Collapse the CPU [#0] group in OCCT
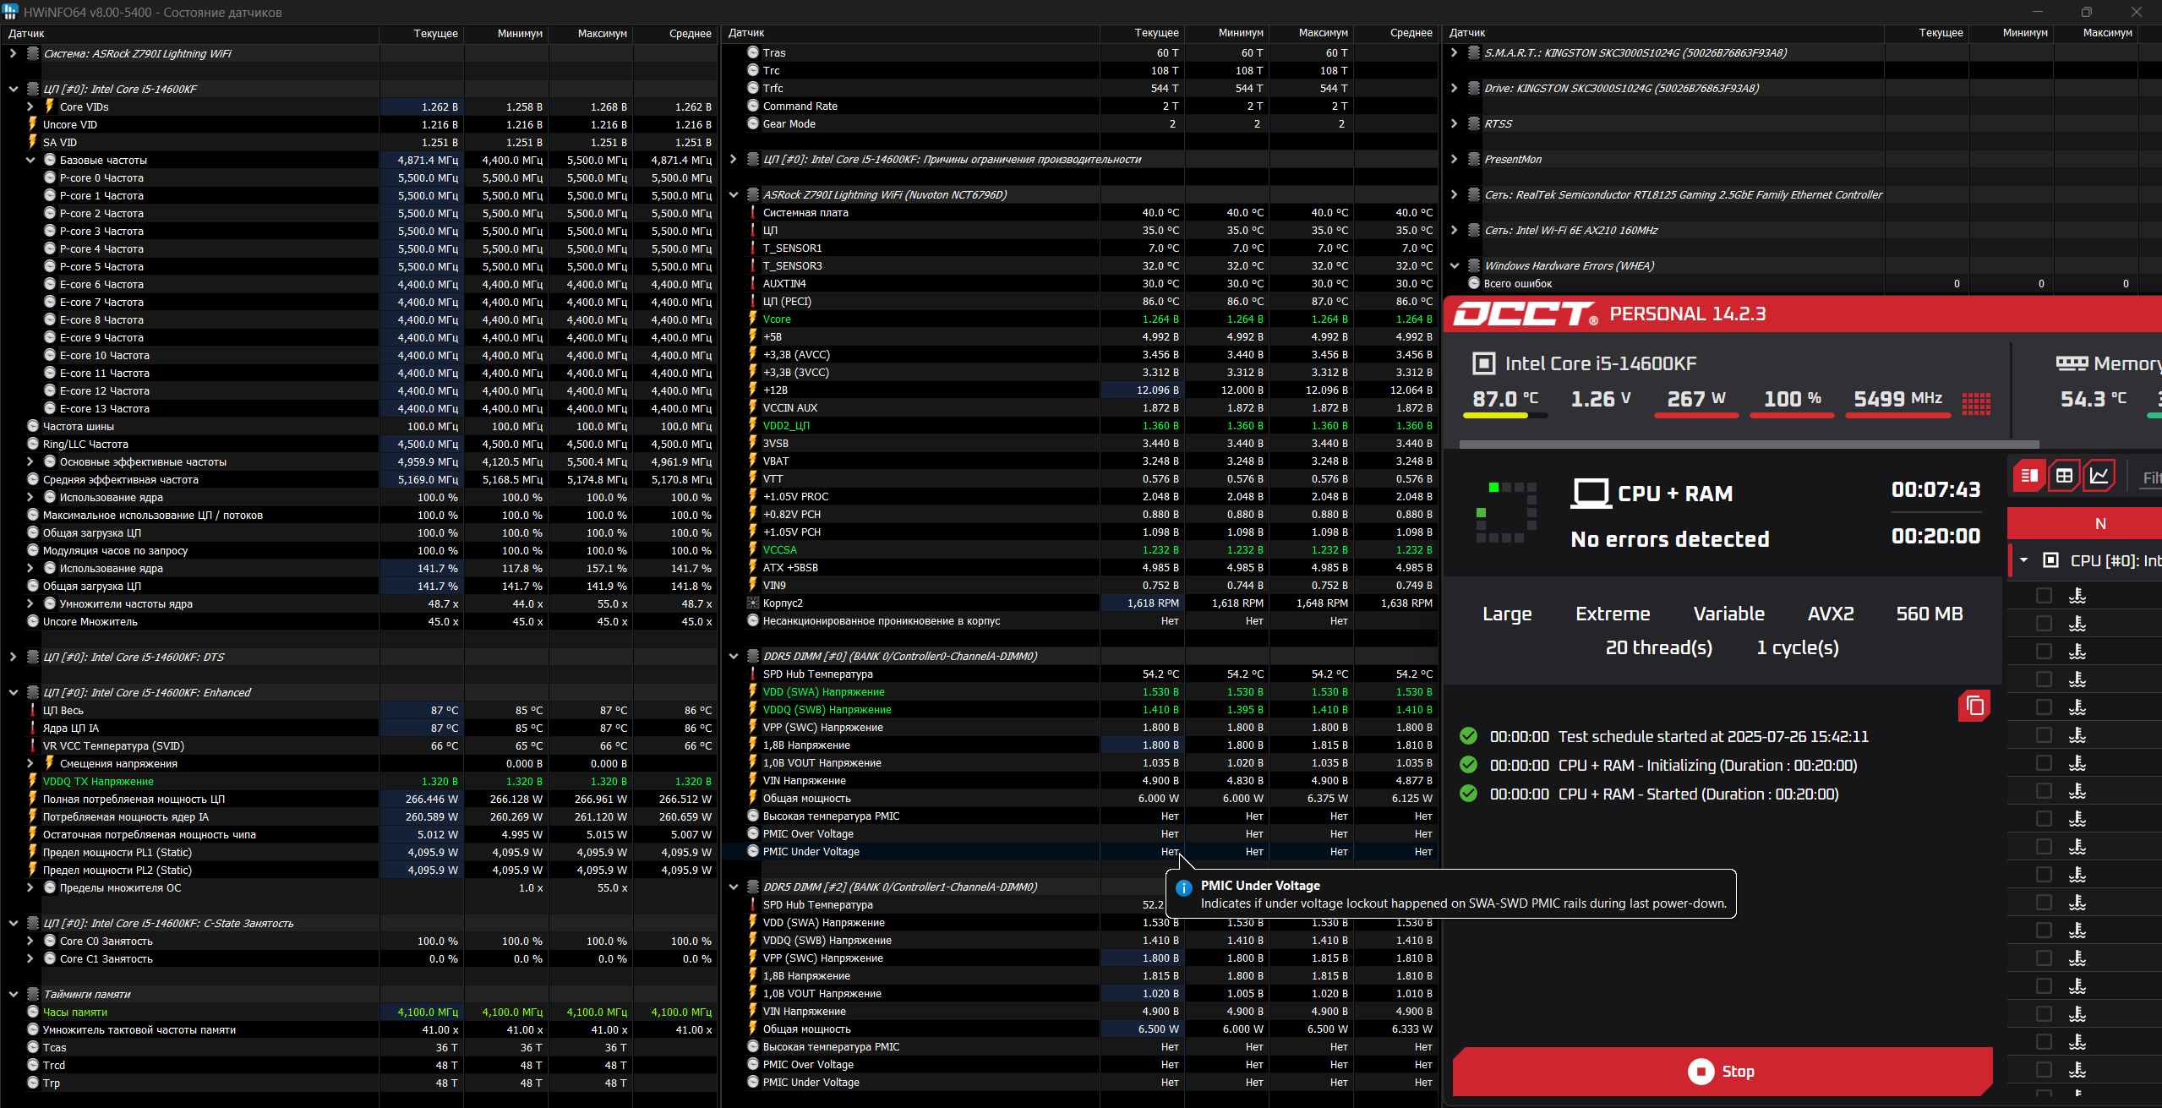 (2024, 560)
